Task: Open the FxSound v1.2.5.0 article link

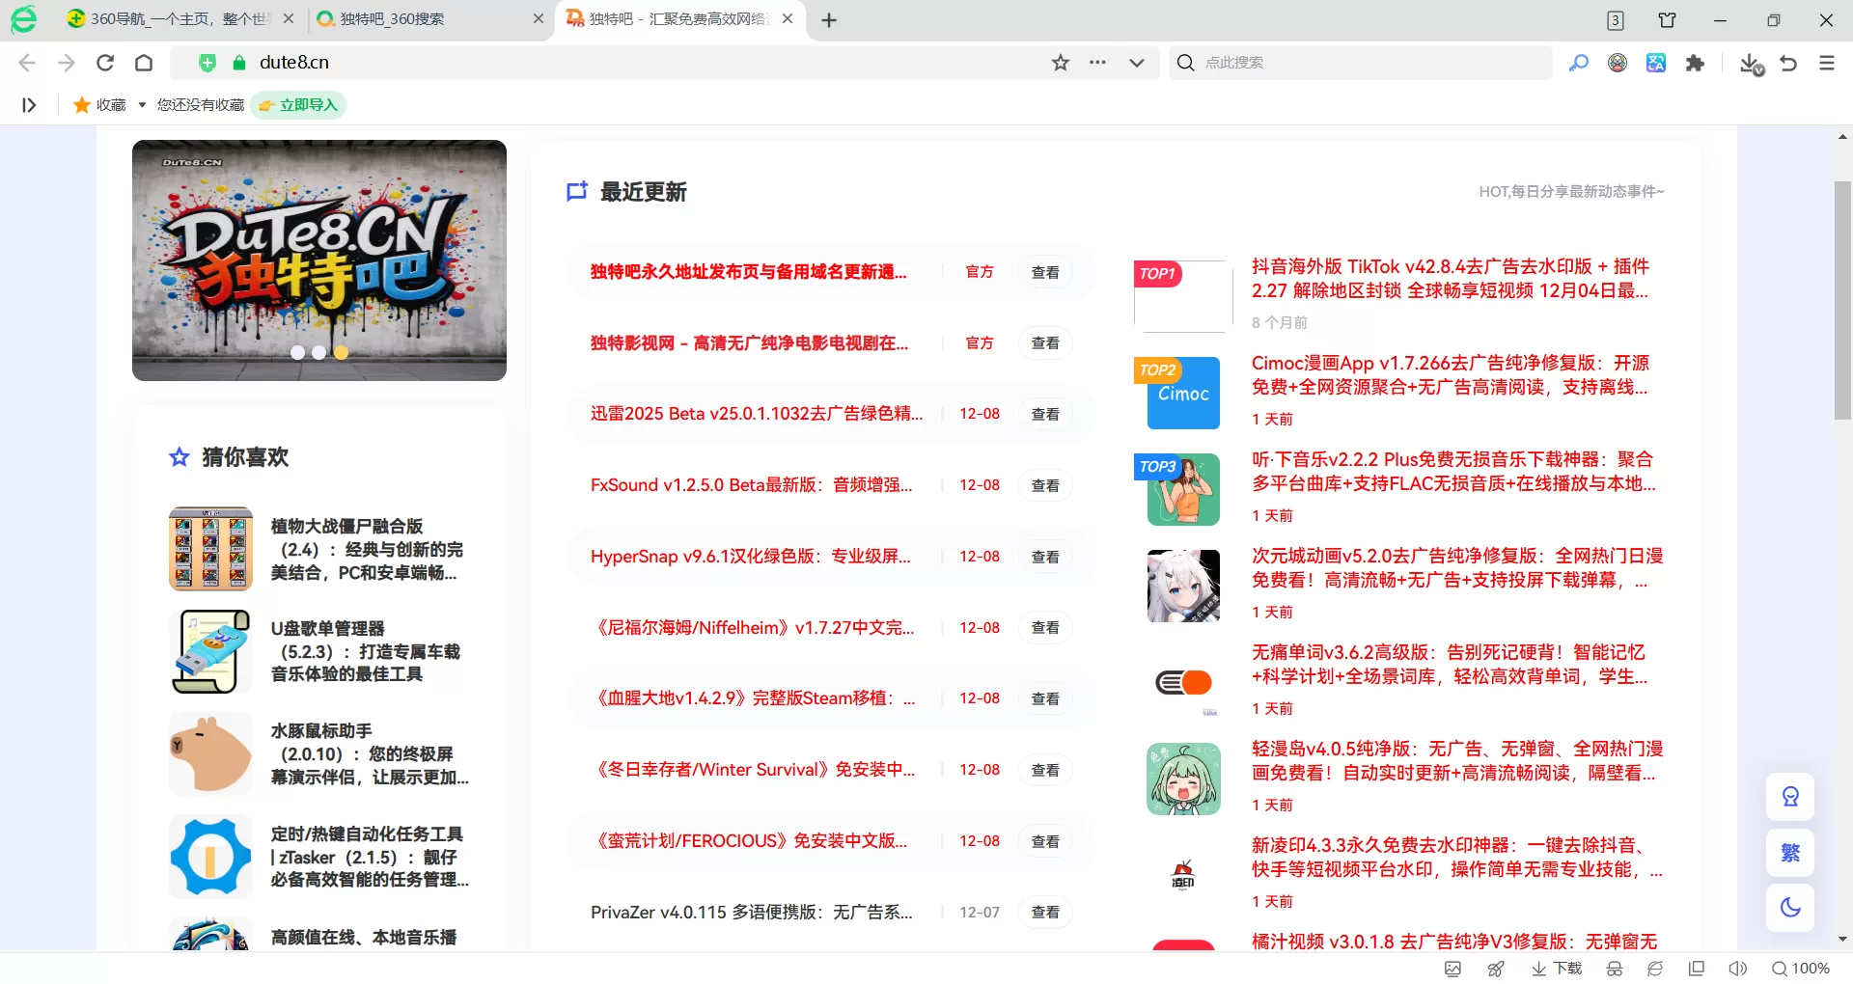Action: pos(751,485)
